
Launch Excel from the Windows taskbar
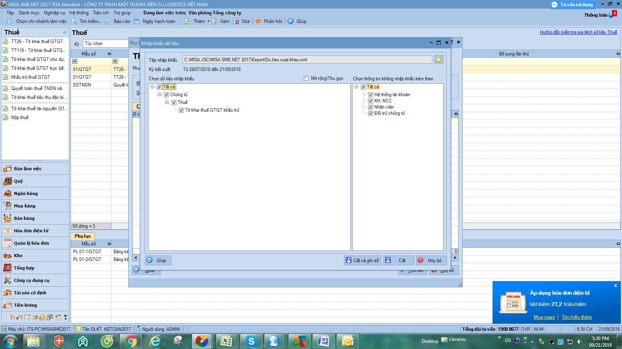click(x=226, y=341)
